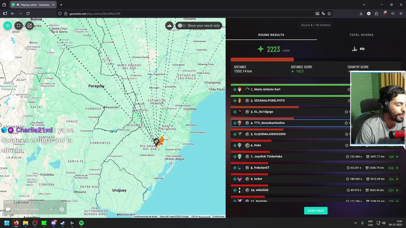Toggle the eye icon for wildchild
This screenshot has width=406, height=228.
pyautogui.click(x=235, y=190)
